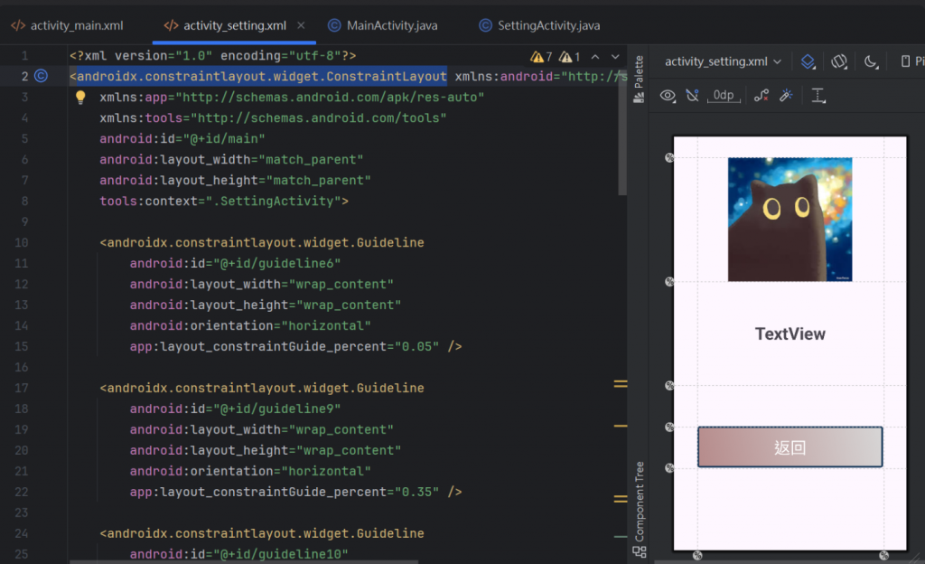This screenshot has height=564, width=925.
Task: Click bottom-left vertical guideline percent handle
Action: coord(697,555)
